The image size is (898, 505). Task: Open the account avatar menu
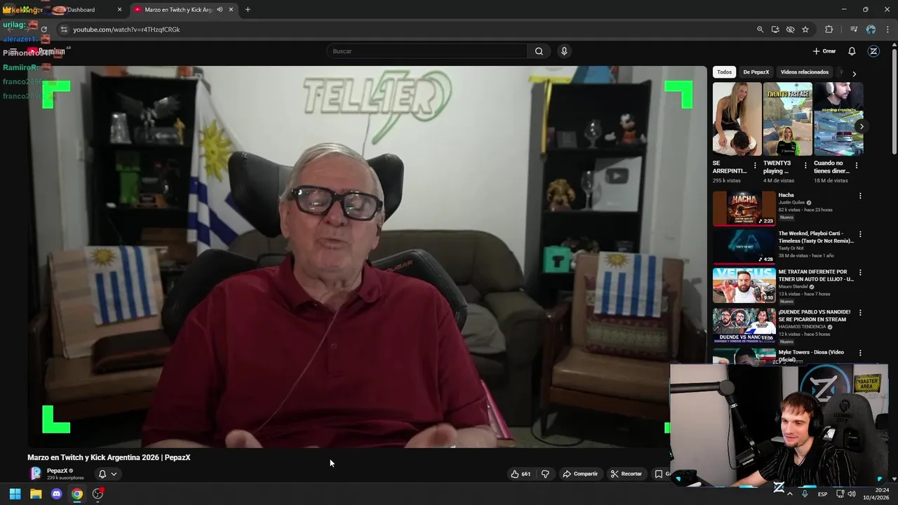(873, 51)
